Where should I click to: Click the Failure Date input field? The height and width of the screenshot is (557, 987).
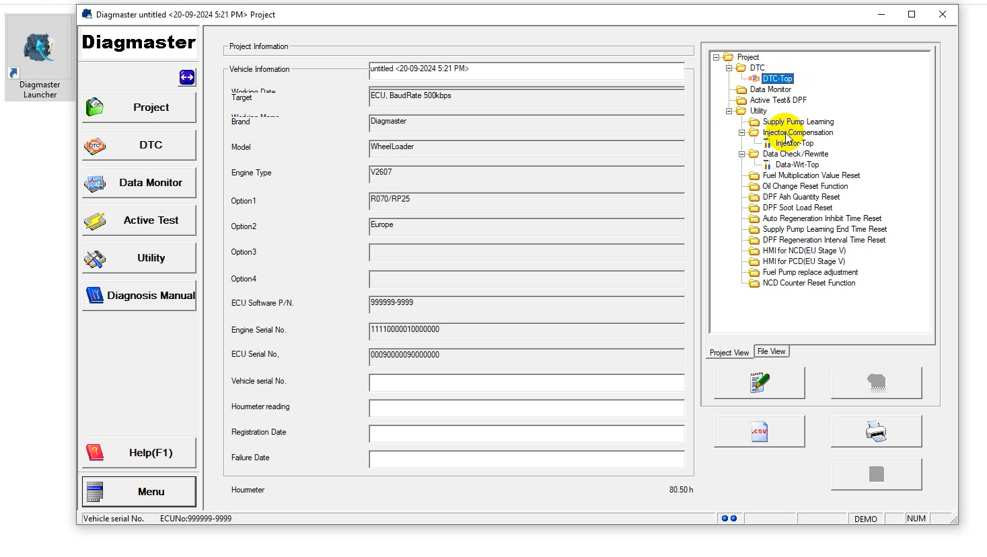[x=527, y=460]
